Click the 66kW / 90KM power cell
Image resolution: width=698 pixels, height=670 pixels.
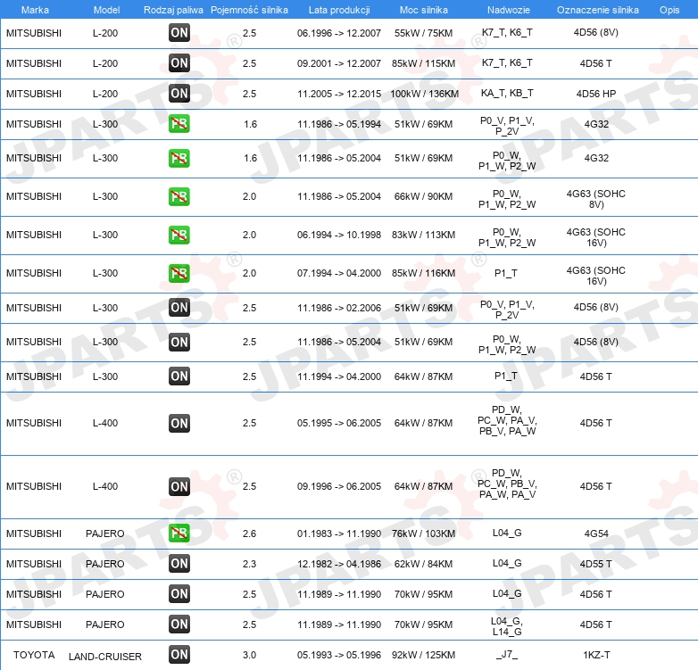[423, 196]
